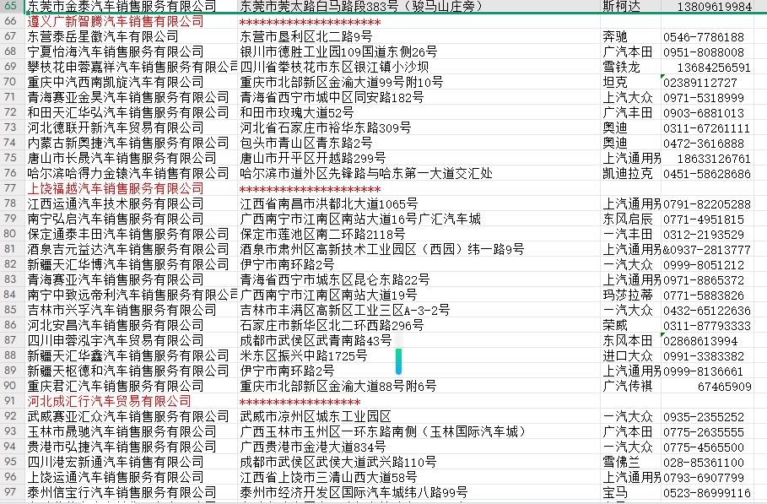Viewport: 767px width, 504px height.
Task: Select row header 91
Action: (11, 401)
